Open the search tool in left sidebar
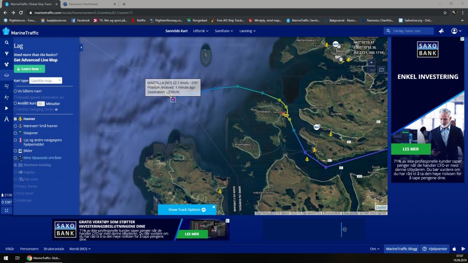This screenshot has width=468, height=263. pos(7,43)
